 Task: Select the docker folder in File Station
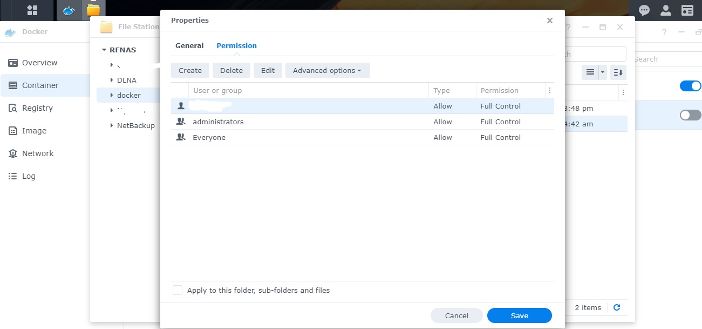click(129, 95)
